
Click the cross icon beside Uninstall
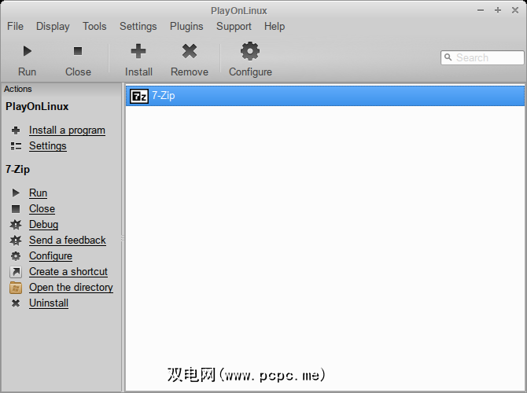[x=16, y=303]
